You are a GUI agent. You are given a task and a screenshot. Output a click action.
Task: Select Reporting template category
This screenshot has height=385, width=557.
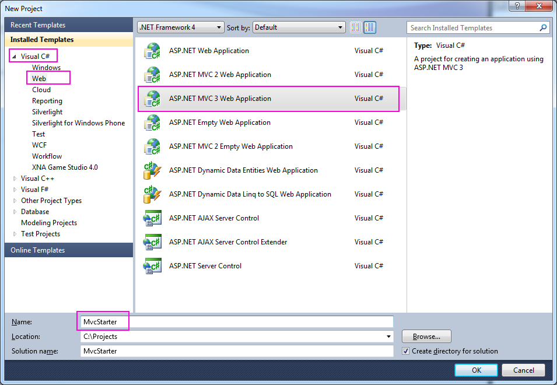point(47,101)
